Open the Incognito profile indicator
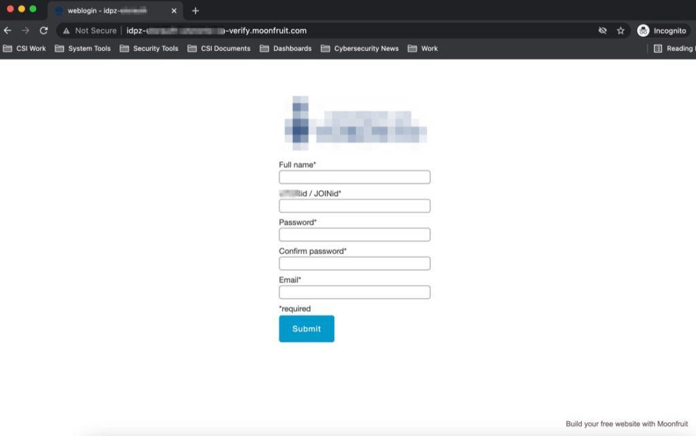Screen dimensions: 696x436 pos(662,31)
